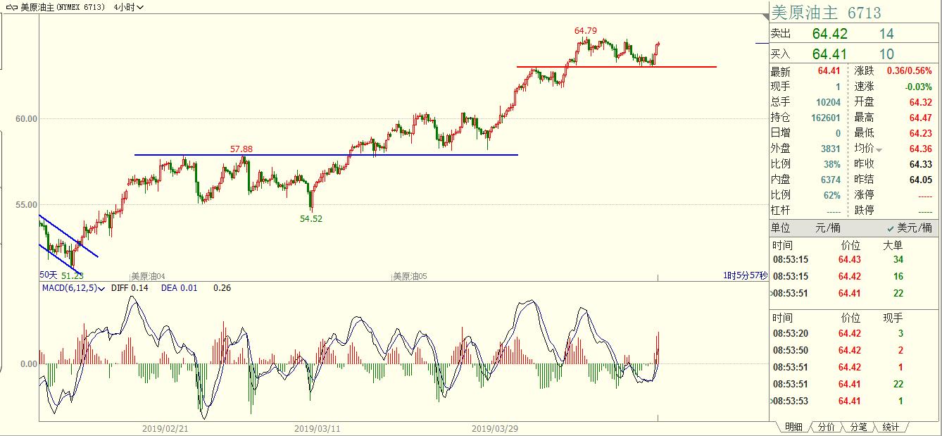This screenshot has height=436, width=942.
Task: Click the 最高 value 64.47
Action: click(x=921, y=118)
